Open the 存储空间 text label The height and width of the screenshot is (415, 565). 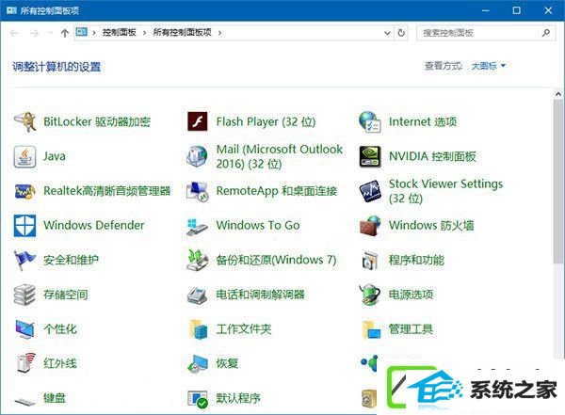(66, 295)
